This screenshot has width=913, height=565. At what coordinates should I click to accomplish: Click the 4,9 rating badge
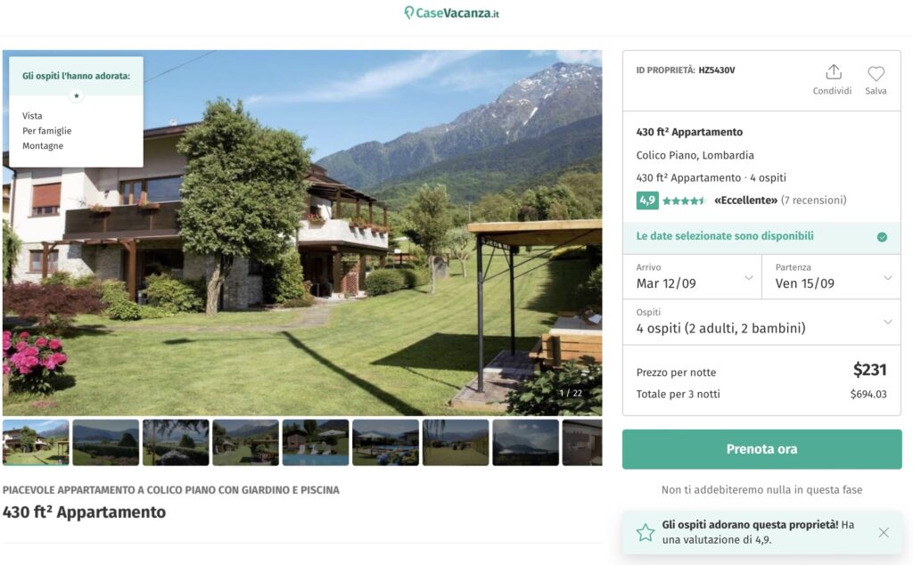[647, 201]
